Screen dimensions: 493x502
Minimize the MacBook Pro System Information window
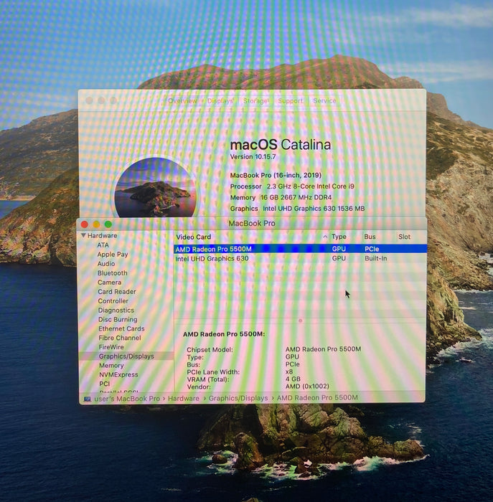point(96,224)
